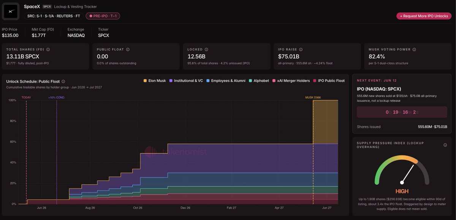The width and height of the screenshot is (456, 220).
Task: Click the supply pressure gauge dial
Action: (402, 169)
